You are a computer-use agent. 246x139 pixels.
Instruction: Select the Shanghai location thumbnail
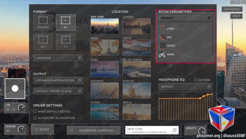105,91
